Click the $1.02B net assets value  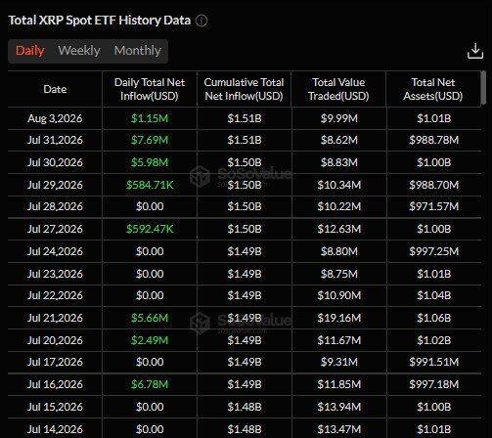434,340
